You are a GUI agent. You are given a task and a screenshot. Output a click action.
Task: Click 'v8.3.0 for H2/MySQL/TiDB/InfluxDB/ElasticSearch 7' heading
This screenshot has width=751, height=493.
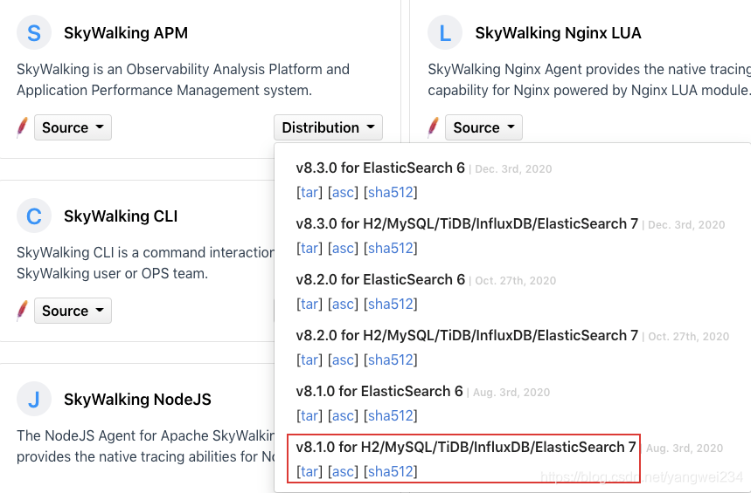[x=467, y=223]
